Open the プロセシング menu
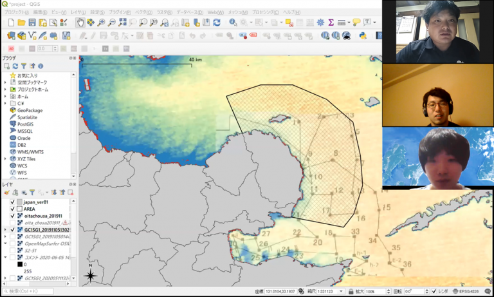 coord(266,12)
